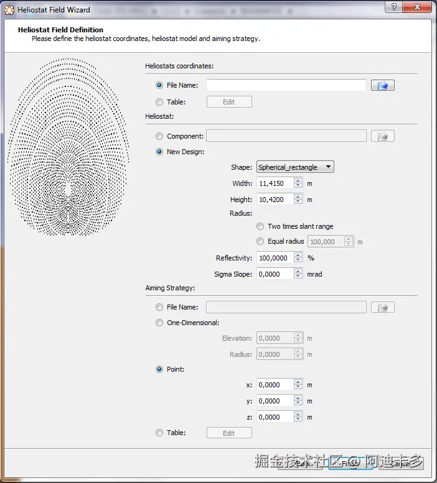Open the window help question mark
Screen dimensions: 437x483
tap(393, 7)
